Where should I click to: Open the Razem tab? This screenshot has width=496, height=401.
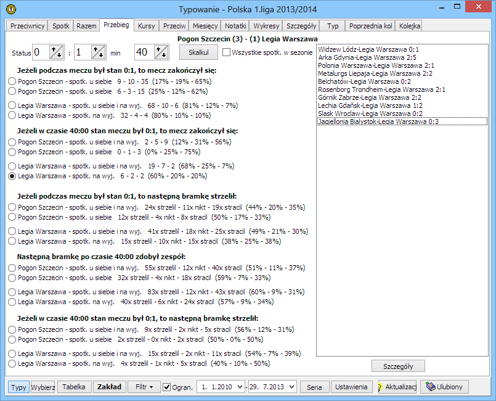[86, 26]
